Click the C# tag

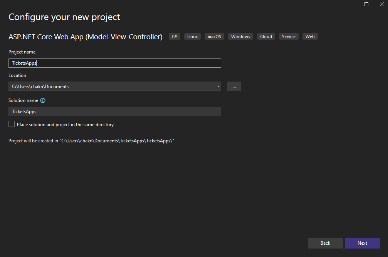click(x=175, y=37)
